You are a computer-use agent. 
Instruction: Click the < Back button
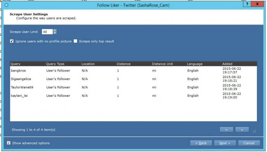pos(201,143)
